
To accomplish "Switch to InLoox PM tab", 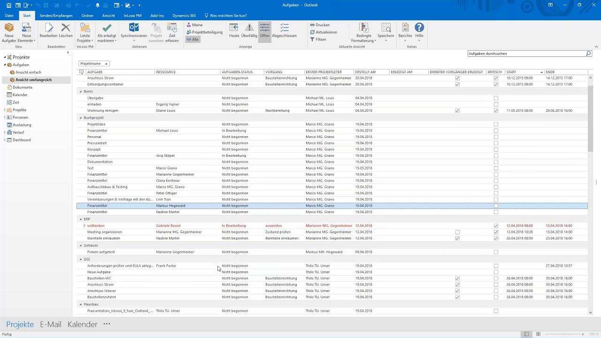I will pyautogui.click(x=133, y=15).
